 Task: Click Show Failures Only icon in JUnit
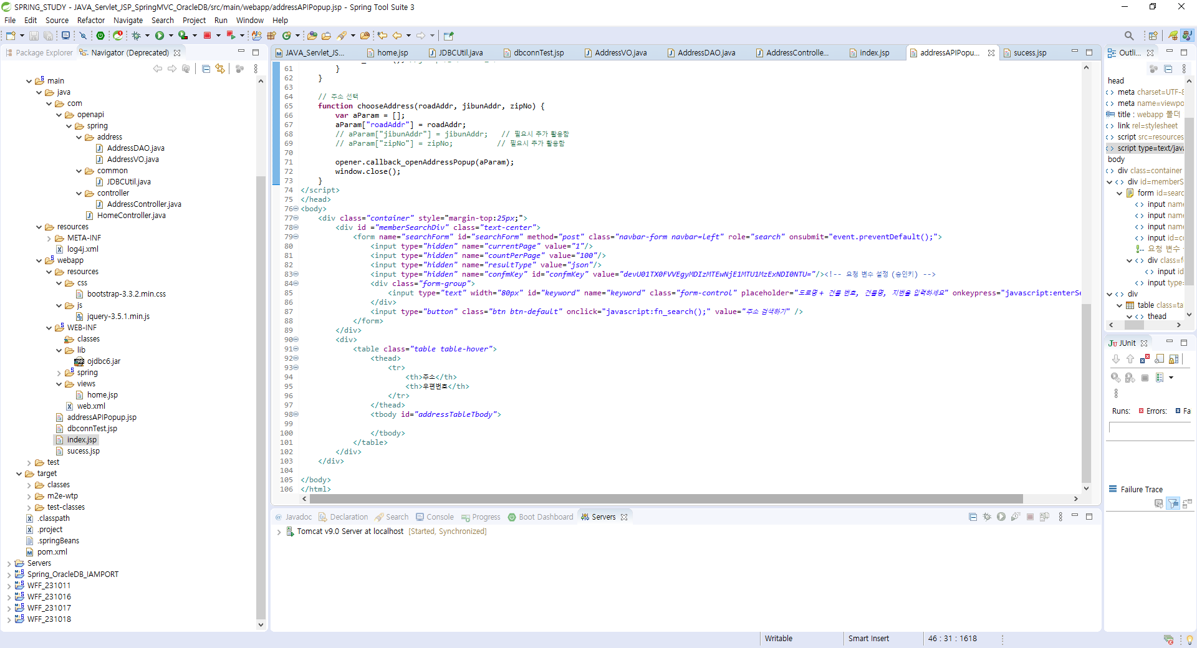[x=1145, y=359]
